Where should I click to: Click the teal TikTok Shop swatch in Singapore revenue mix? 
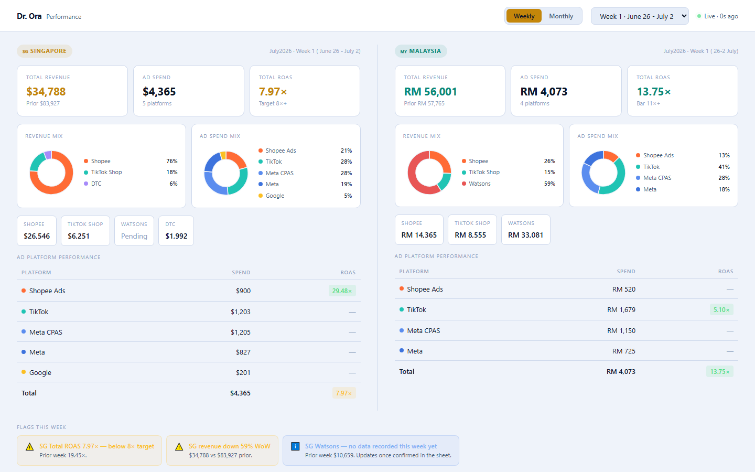[86, 172]
